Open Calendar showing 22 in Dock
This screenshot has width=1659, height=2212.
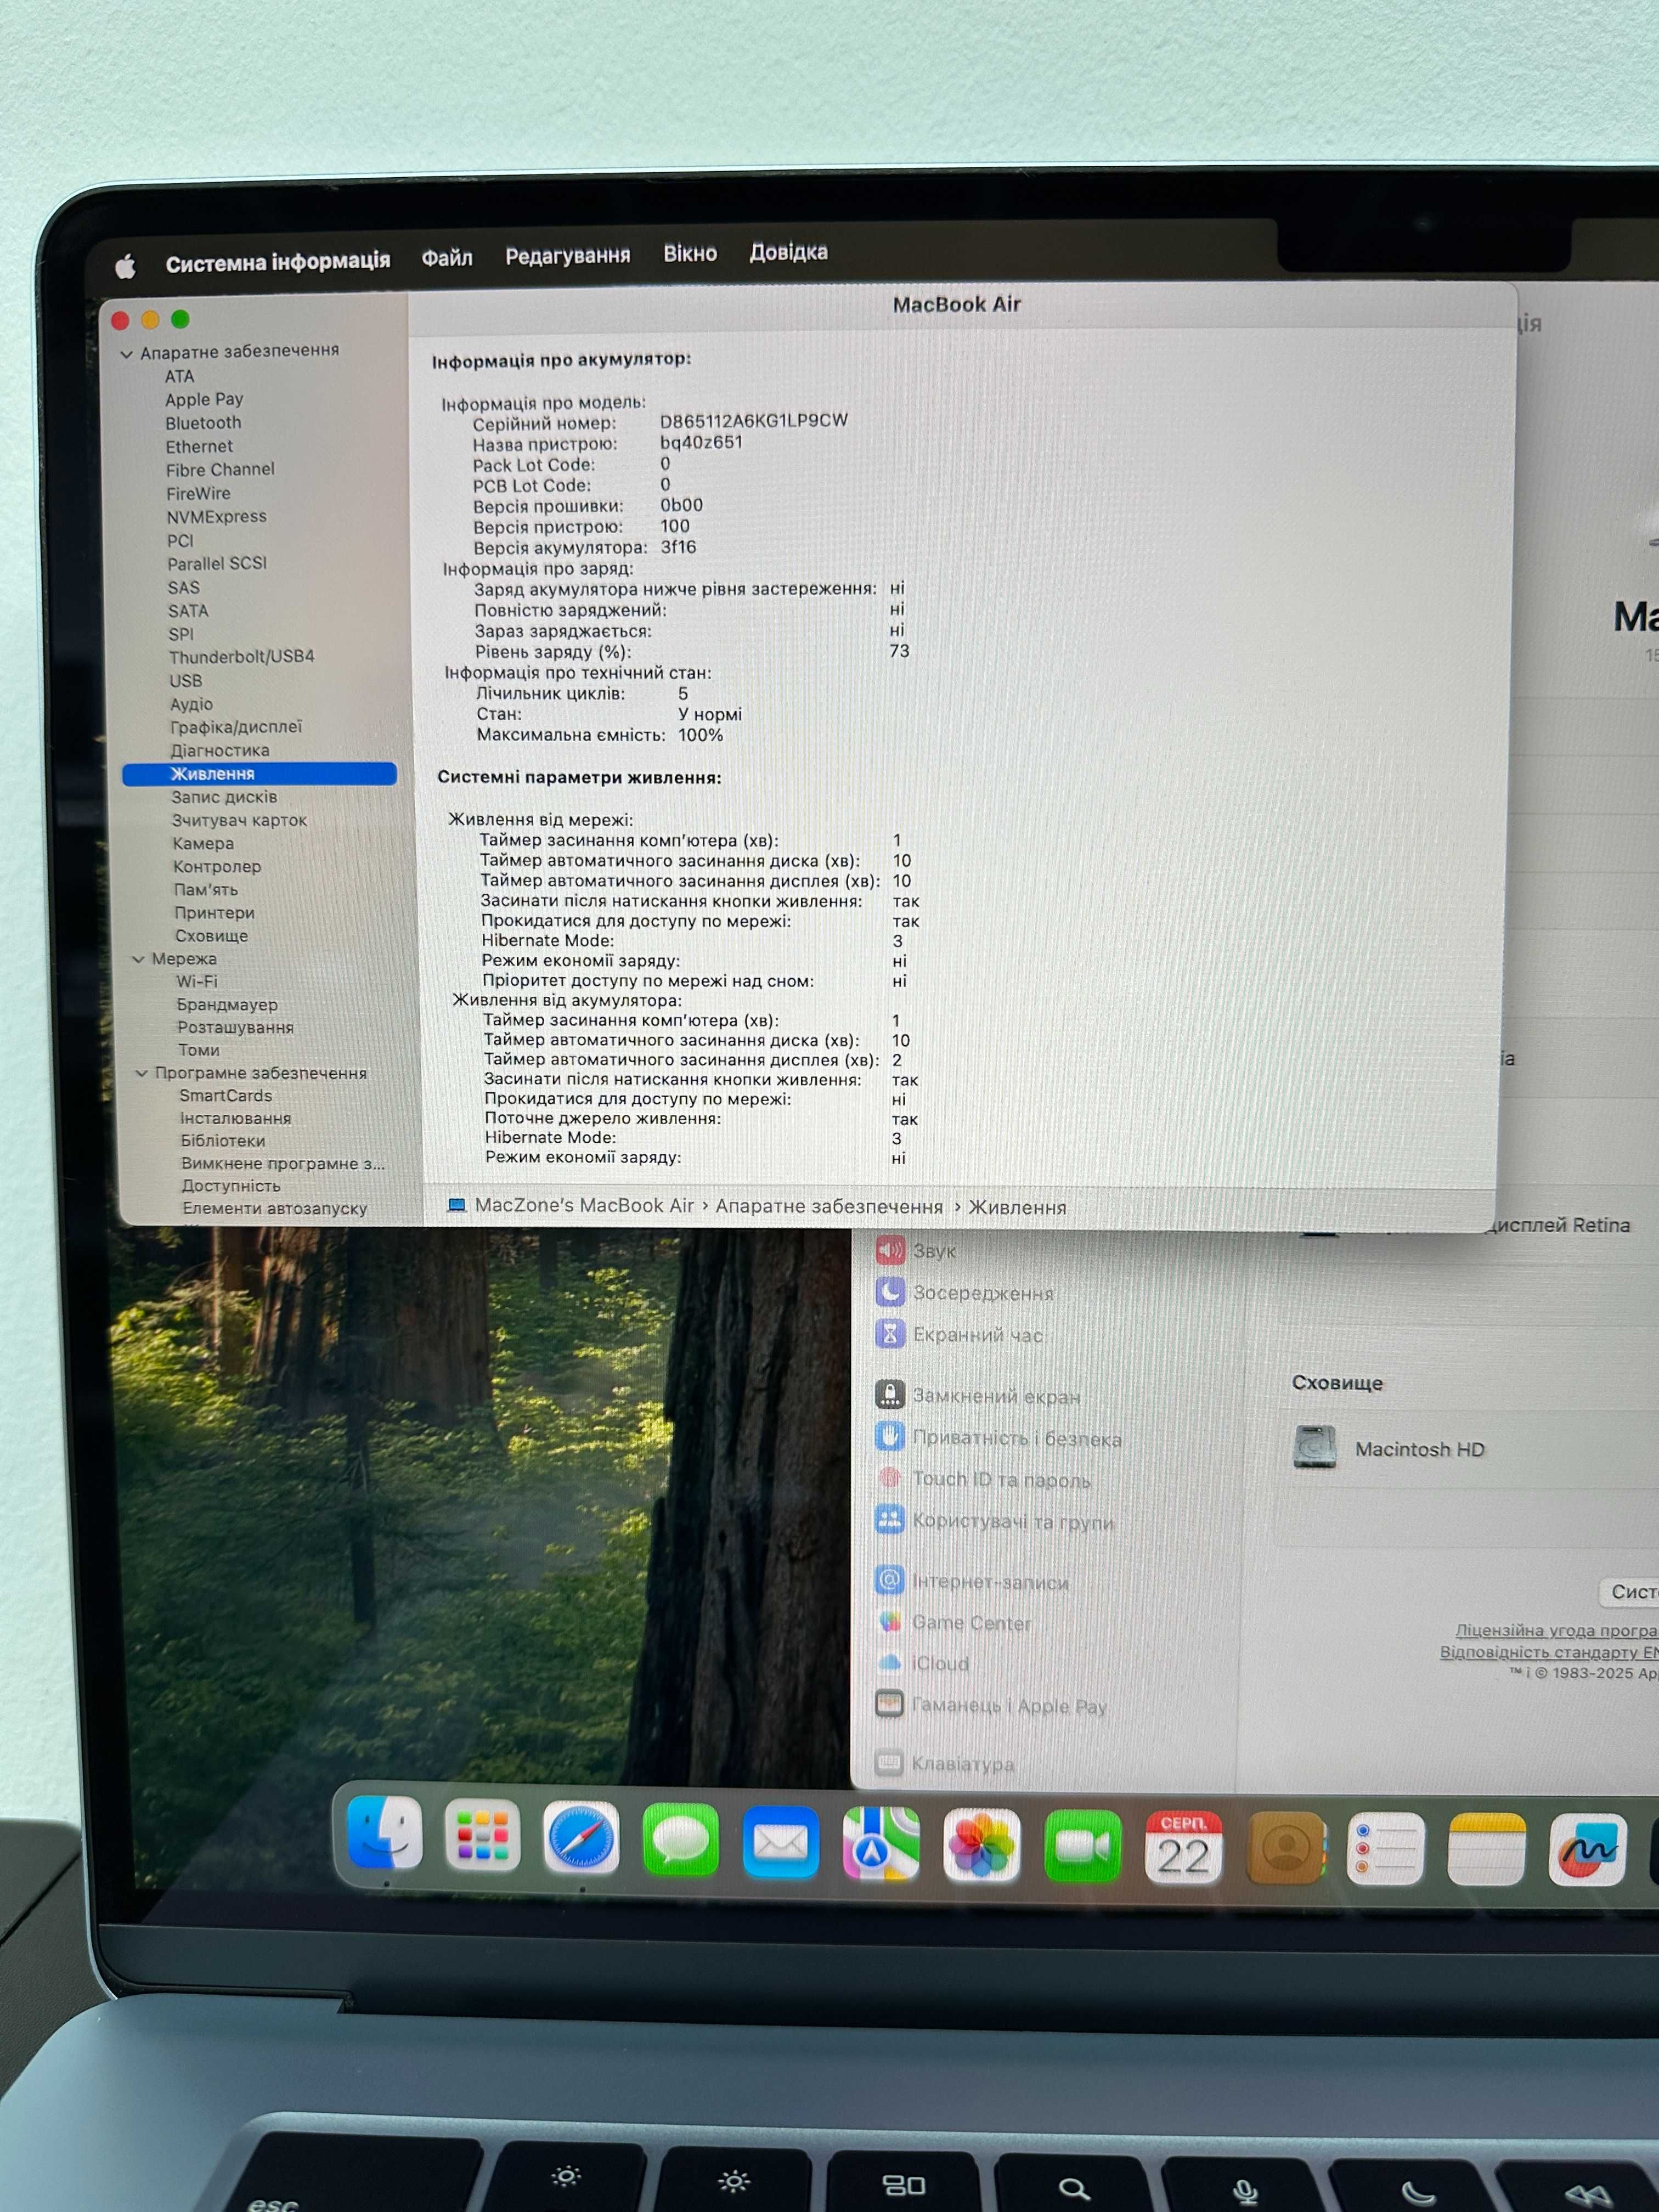pos(1184,1848)
